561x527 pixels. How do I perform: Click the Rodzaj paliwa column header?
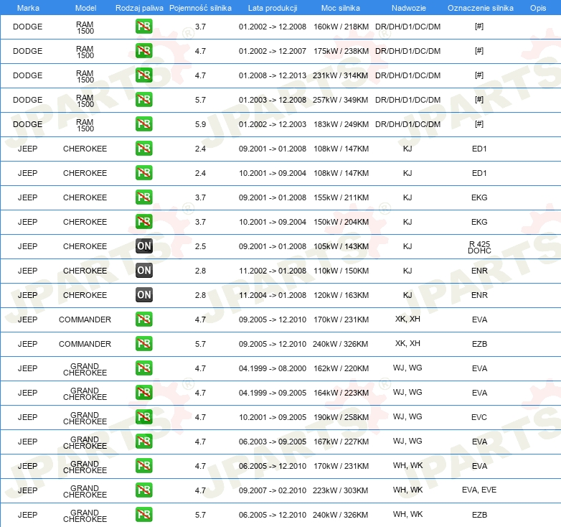(x=139, y=8)
